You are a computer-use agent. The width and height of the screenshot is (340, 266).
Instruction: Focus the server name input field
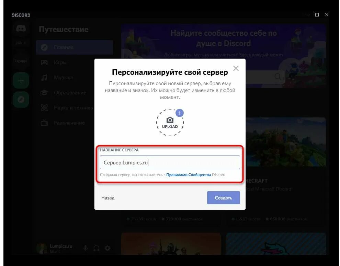coord(170,162)
